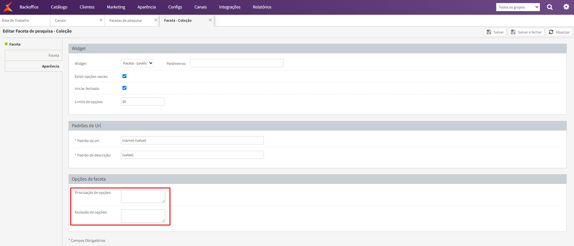Click the Widget section header

click(317, 49)
